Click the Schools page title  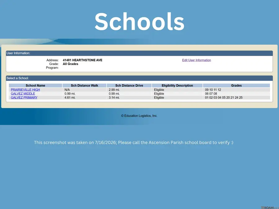(139, 21)
